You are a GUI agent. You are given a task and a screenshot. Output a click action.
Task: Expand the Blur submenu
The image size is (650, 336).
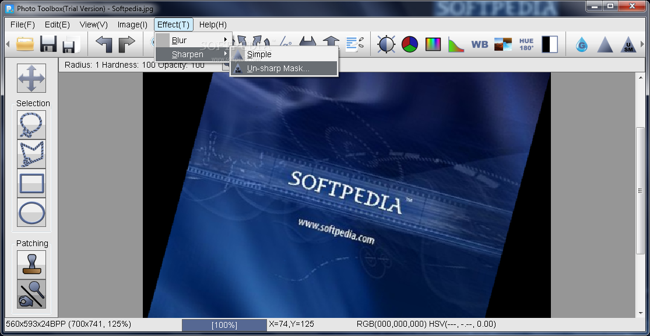pyautogui.click(x=193, y=40)
